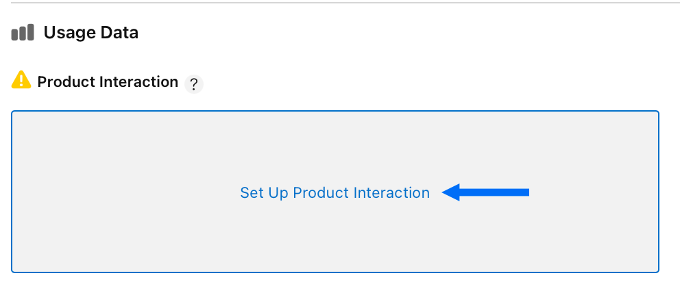Open the Product Interaction help question mark

[x=194, y=84]
